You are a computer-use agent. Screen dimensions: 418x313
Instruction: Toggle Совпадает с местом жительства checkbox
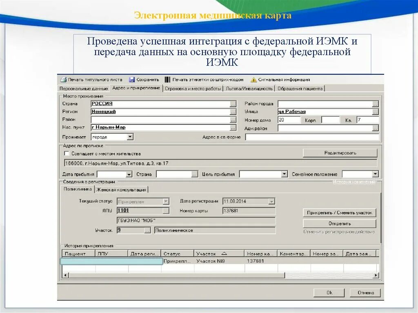pos(67,153)
